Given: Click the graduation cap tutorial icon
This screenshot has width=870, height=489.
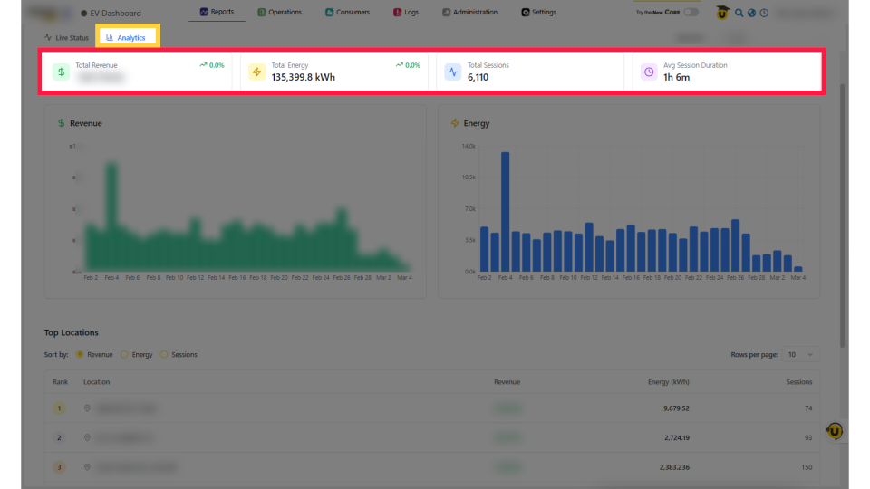Looking at the screenshot, I should click(x=722, y=13).
